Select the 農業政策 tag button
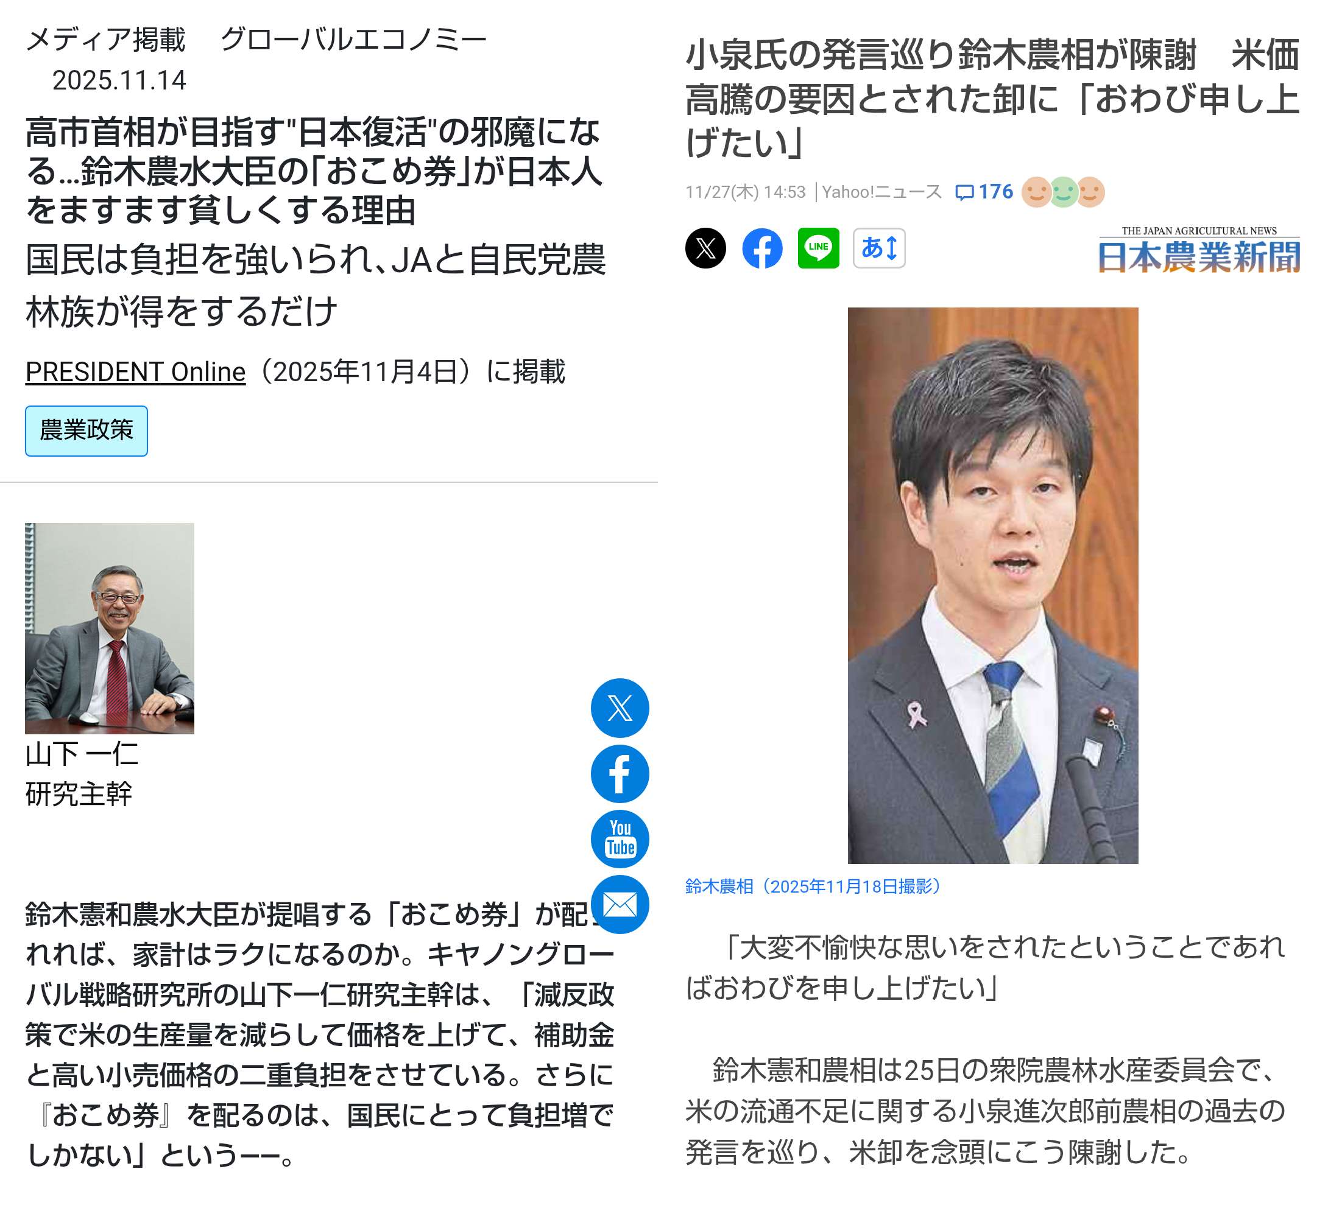This screenshot has height=1208, width=1328. [x=87, y=430]
